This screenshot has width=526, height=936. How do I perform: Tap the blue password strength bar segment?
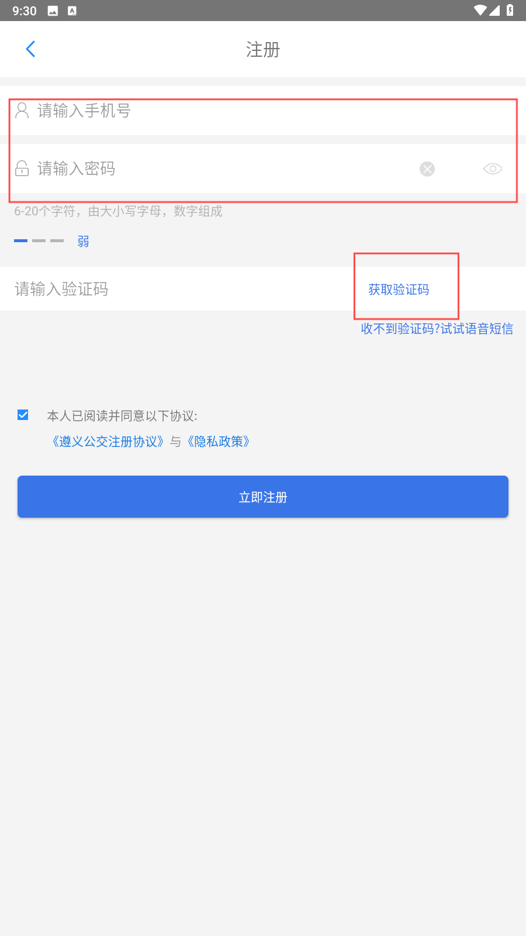tap(21, 240)
